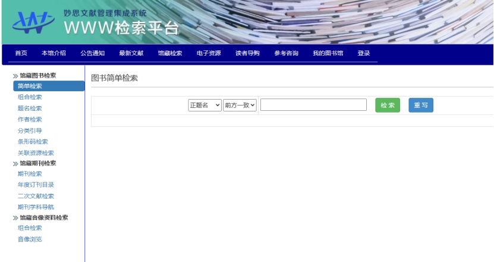Screen dimensions: 494x262
Task: Expand the 前方一致 match mode dropdown
Action: [x=240, y=105]
